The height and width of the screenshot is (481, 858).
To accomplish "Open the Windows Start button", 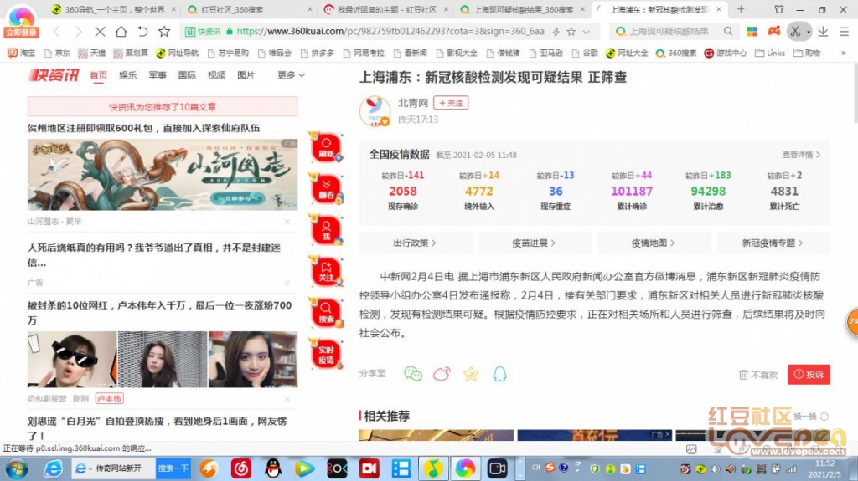I will pyautogui.click(x=17, y=468).
